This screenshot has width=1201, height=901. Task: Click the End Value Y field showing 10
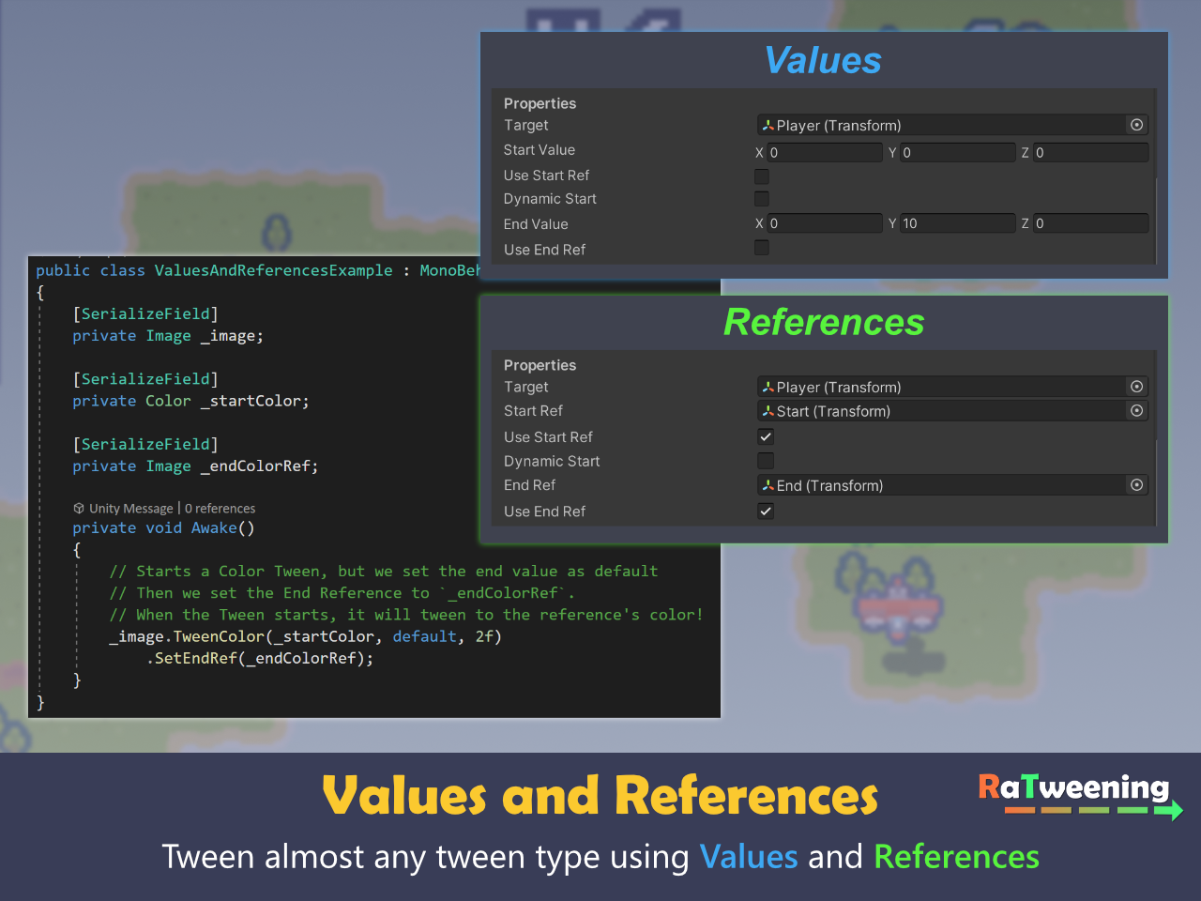pyautogui.click(x=957, y=223)
